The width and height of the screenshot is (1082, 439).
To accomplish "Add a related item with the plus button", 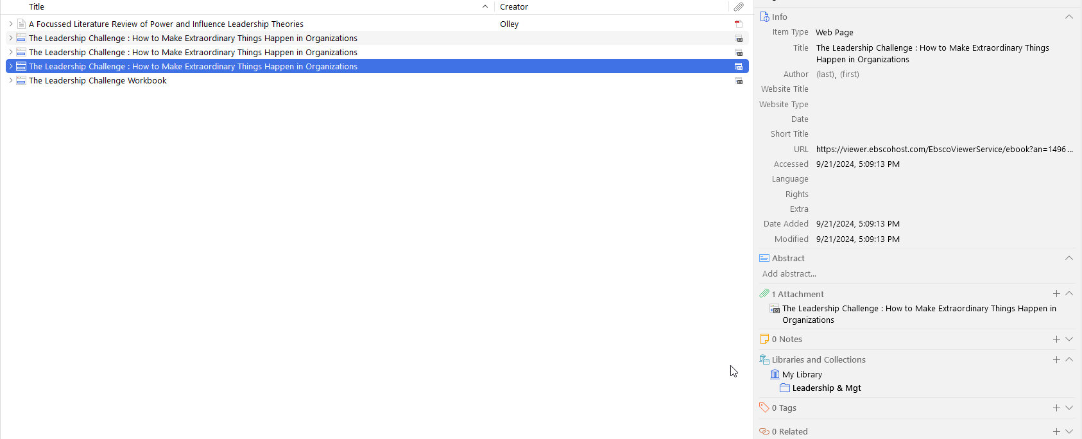I will point(1056,431).
